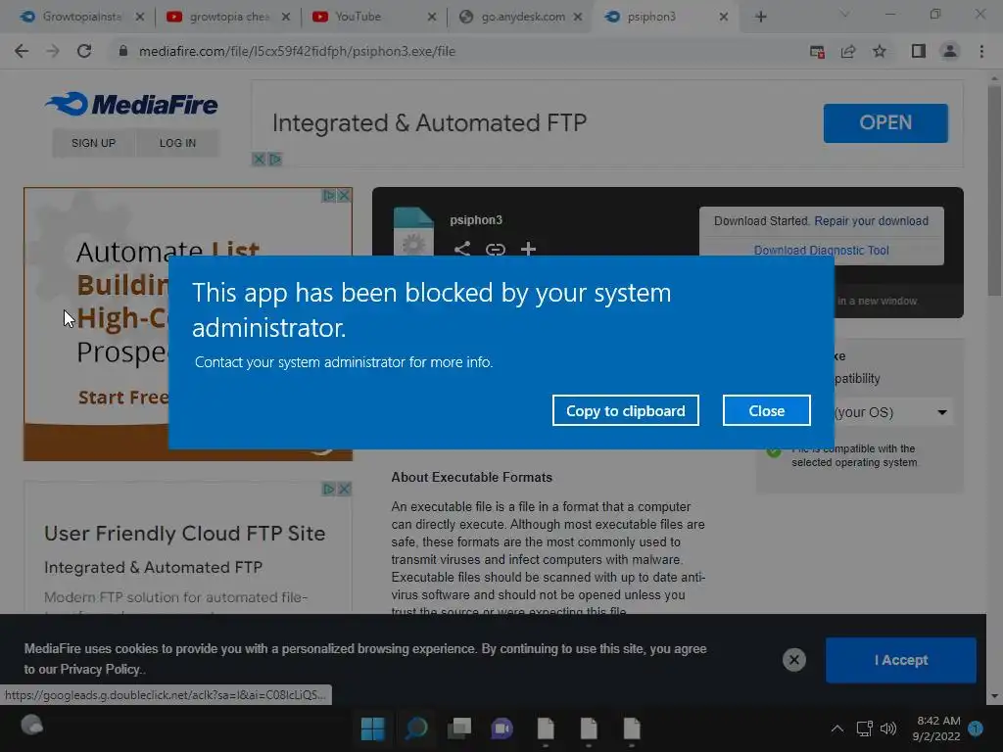Click AdChoices icon on top banner ad

(x=275, y=160)
